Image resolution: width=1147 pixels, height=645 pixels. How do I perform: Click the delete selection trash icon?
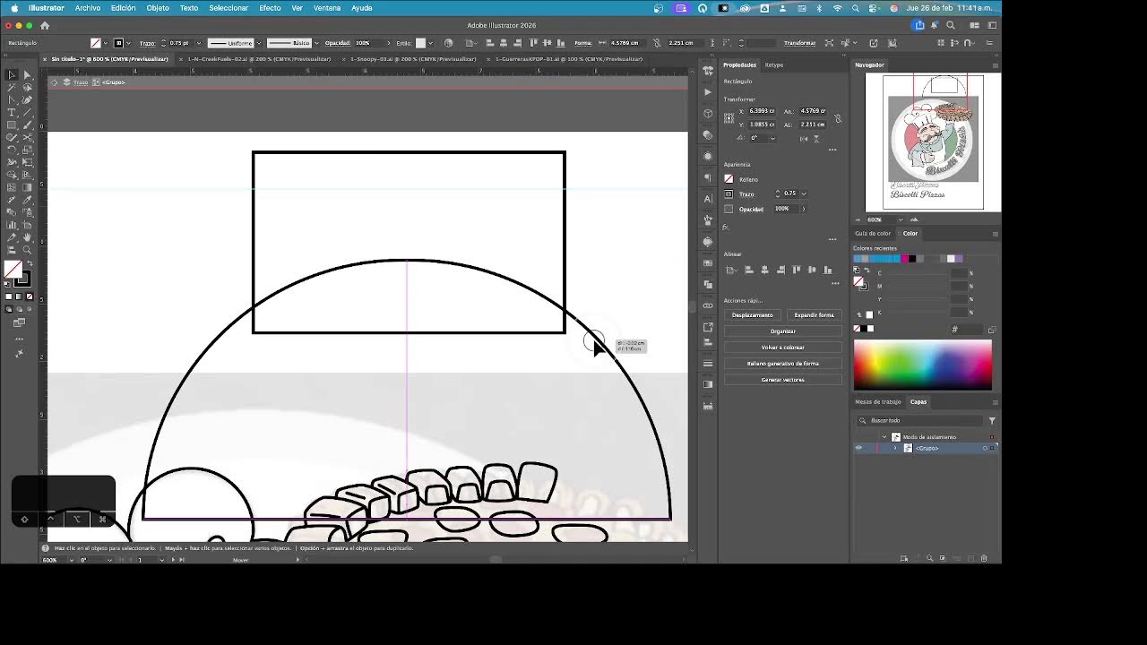pyautogui.click(x=984, y=558)
